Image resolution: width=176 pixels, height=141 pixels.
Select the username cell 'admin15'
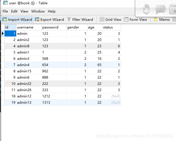click(29, 71)
